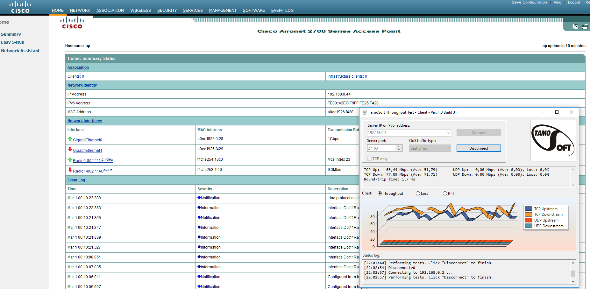
Task: Decrease server port with down stepper
Action: coord(399,150)
